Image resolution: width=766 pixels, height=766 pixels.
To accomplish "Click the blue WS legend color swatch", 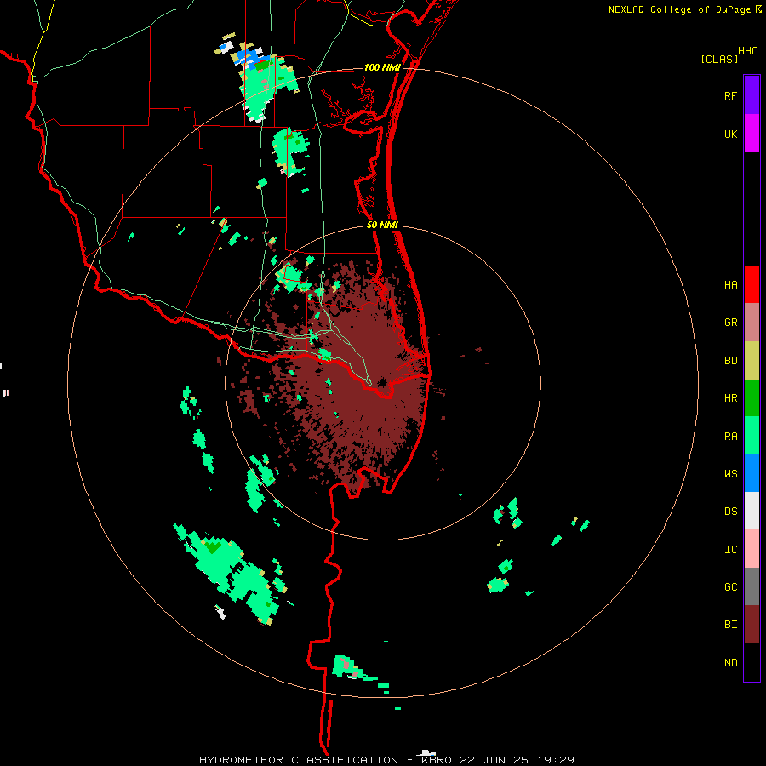I will [x=752, y=473].
